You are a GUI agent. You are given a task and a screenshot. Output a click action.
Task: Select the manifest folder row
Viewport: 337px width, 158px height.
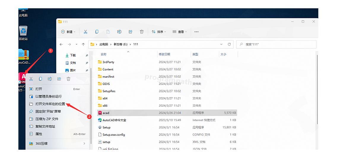167,77
